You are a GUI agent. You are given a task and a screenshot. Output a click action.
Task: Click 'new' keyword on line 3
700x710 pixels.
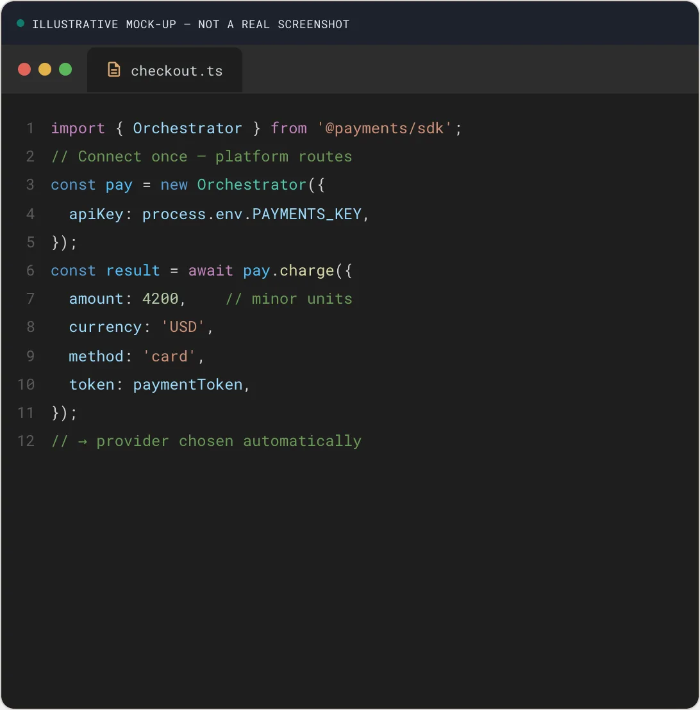(x=174, y=185)
